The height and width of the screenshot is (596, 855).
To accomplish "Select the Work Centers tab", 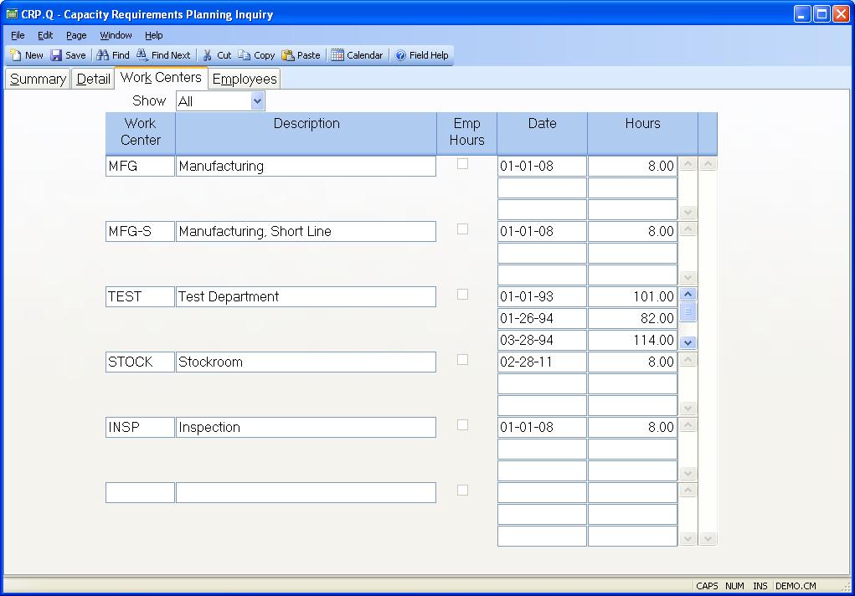I will pos(161,78).
